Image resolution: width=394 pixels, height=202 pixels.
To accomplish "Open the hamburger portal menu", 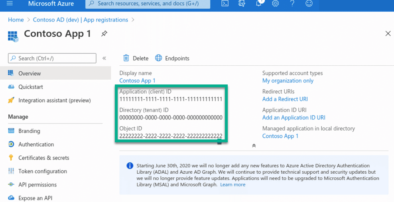I will pos(10,3).
